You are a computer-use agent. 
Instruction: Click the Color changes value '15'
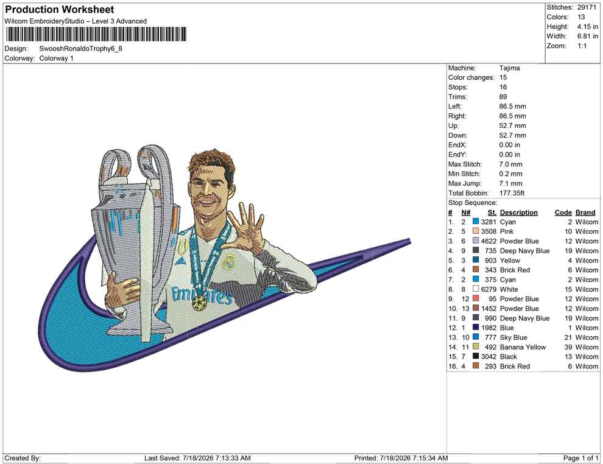point(503,78)
